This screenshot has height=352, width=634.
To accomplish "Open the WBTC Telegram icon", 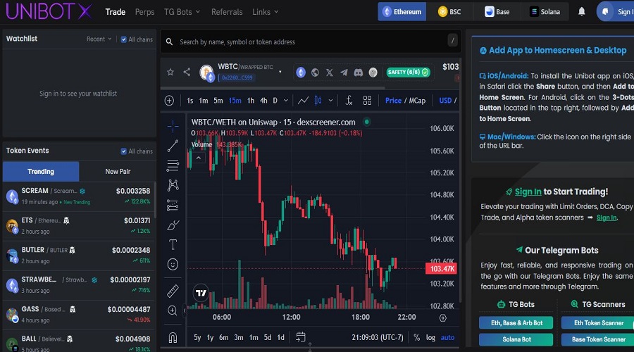I will tap(344, 73).
